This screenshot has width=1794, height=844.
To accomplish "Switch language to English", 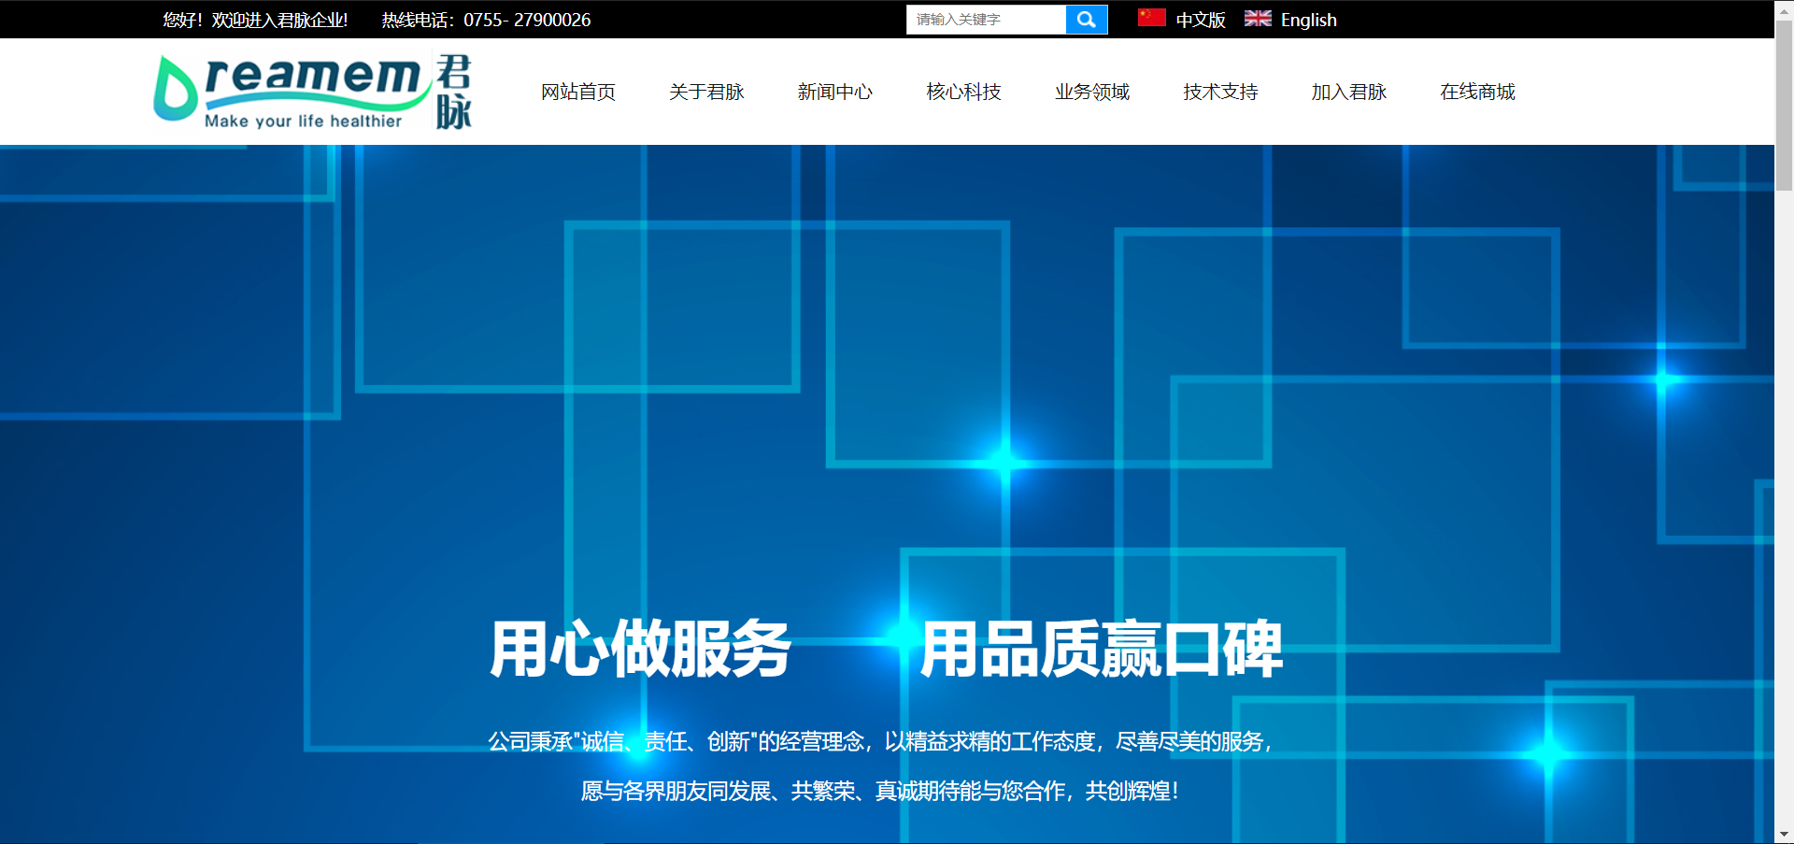I will tap(1308, 20).
